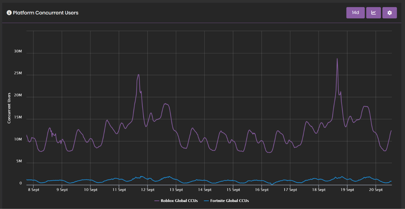Click the blue Fortnite legend line swatch

point(206,201)
